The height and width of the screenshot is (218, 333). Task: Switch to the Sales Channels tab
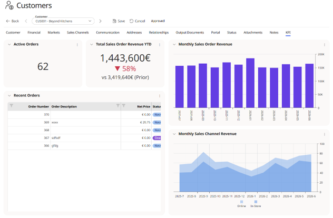[78, 33]
